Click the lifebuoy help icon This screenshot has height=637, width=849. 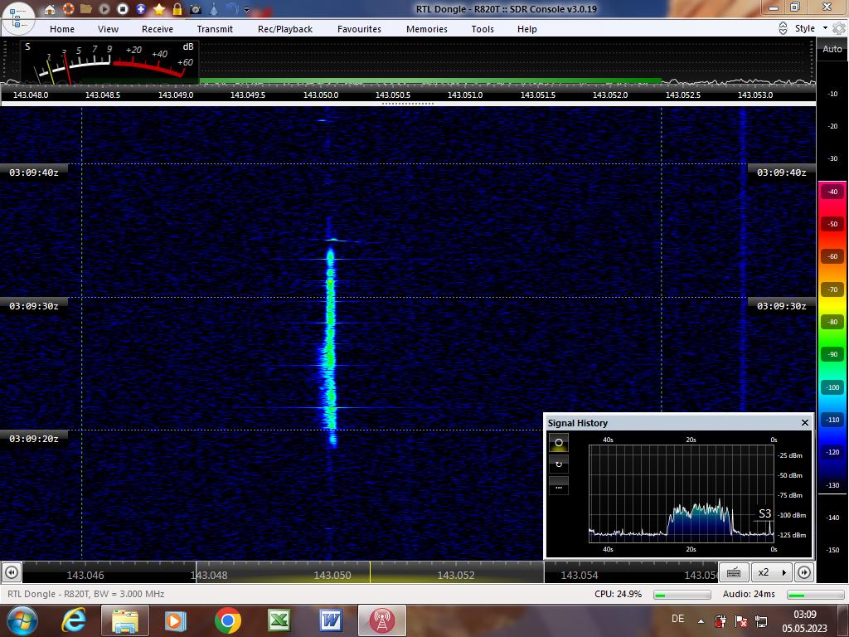[68, 8]
